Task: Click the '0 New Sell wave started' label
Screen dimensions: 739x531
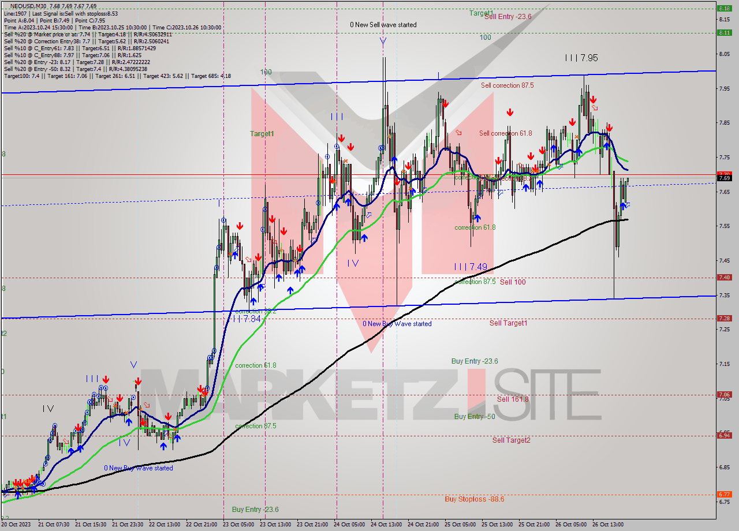Action: [x=383, y=25]
